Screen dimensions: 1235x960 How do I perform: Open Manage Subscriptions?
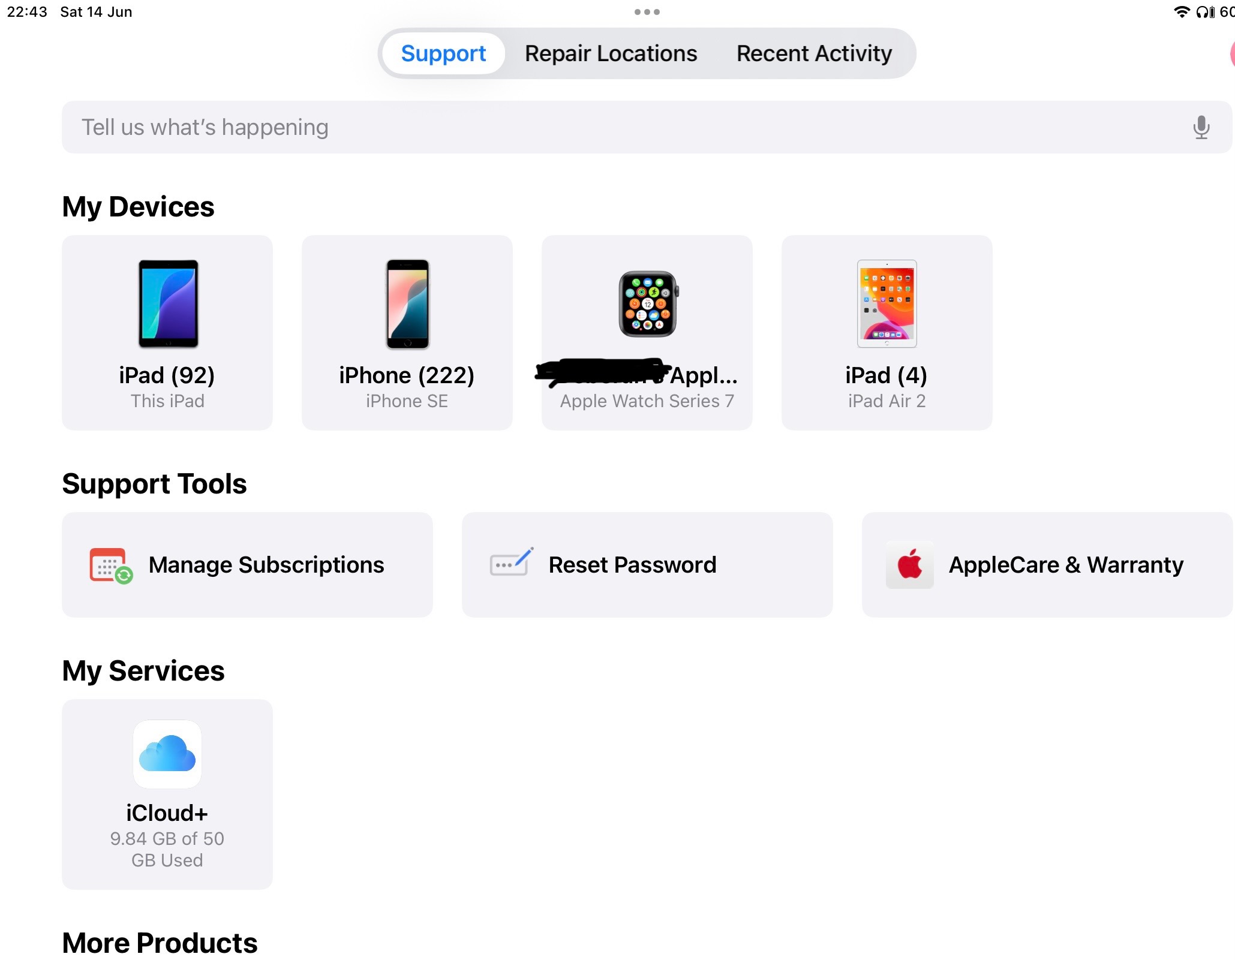[x=247, y=565]
